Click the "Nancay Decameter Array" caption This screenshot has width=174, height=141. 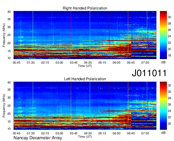38,138
